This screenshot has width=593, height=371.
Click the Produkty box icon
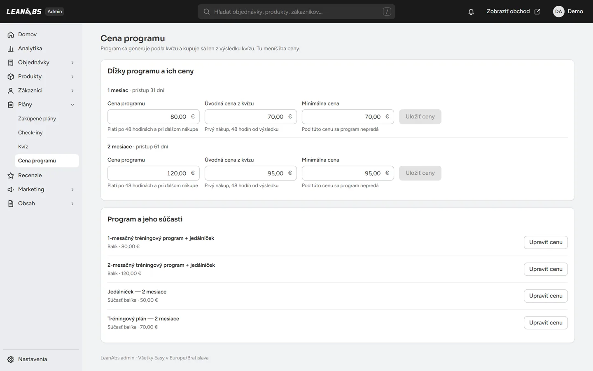11,77
